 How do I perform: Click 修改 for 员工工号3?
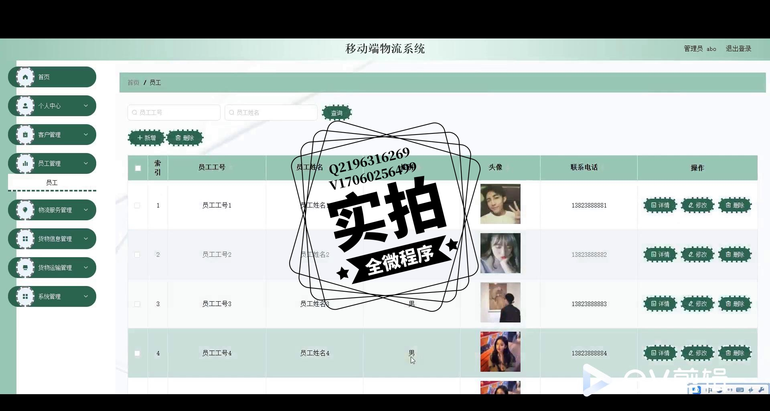[698, 304]
